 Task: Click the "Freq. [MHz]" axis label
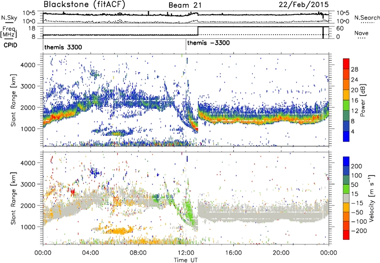click(9, 32)
